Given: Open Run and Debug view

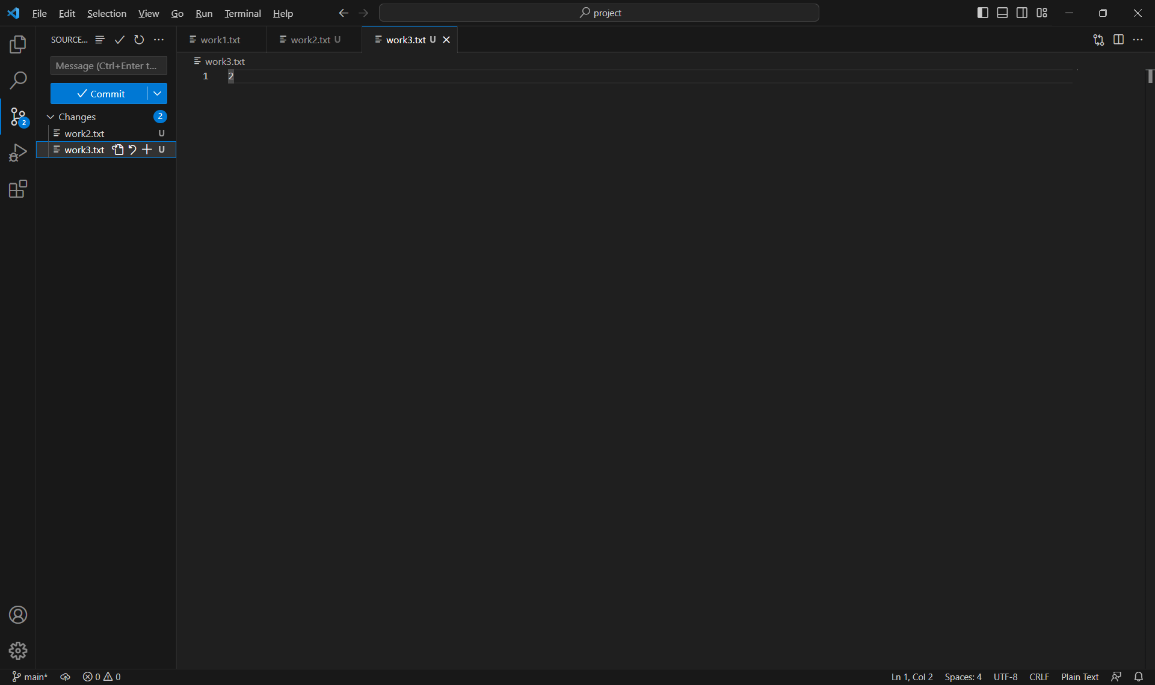Looking at the screenshot, I should [x=18, y=153].
